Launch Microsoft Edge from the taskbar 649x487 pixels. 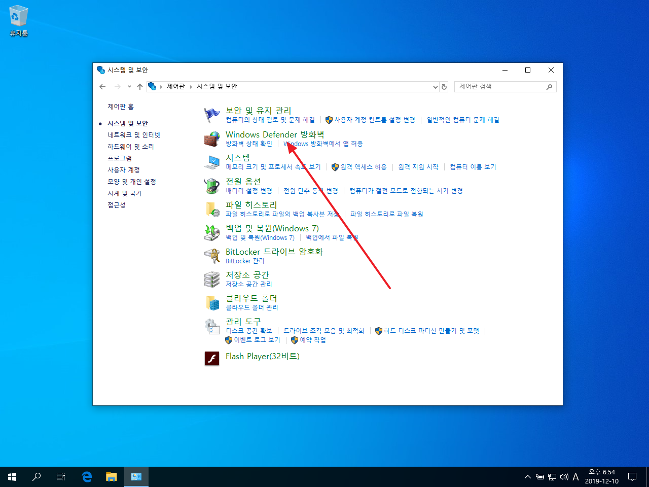[x=86, y=476]
